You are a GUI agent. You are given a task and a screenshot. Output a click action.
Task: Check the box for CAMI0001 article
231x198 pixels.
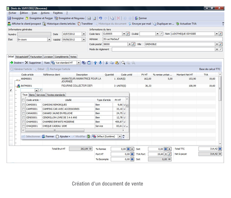coord(23,105)
